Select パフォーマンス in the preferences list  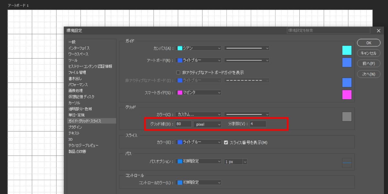click(x=92, y=84)
